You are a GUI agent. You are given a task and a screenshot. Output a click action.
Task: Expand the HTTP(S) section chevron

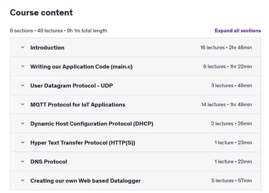tap(23, 142)
